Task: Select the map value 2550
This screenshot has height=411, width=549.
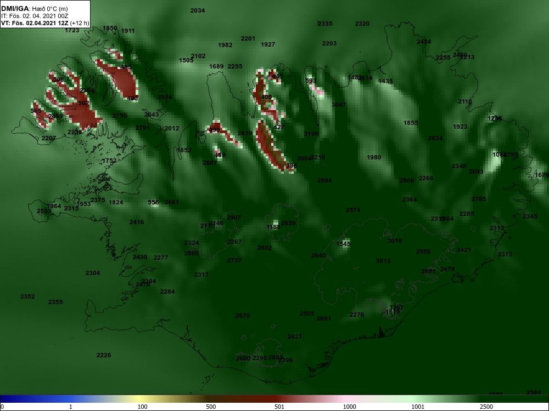Action: tap(423, 252)
